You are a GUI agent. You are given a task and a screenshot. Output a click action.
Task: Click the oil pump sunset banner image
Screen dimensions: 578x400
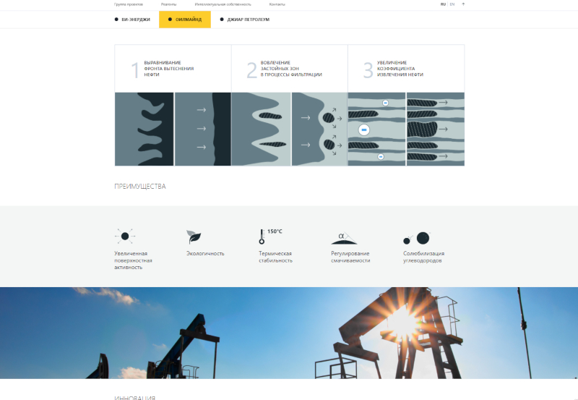289,332
